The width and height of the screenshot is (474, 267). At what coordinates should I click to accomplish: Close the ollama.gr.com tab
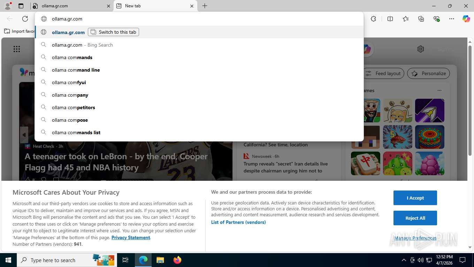[x=108, y=6]
